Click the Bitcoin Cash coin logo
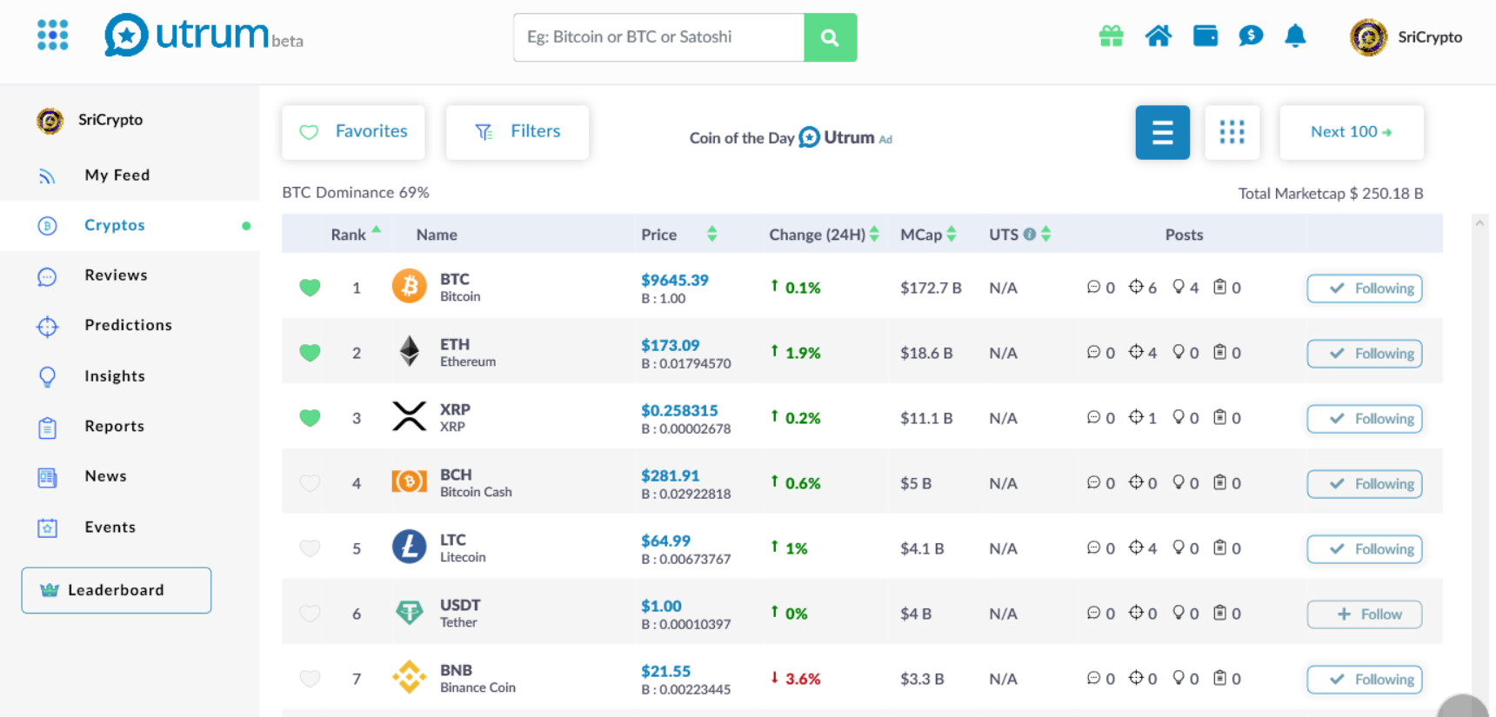 409,481
